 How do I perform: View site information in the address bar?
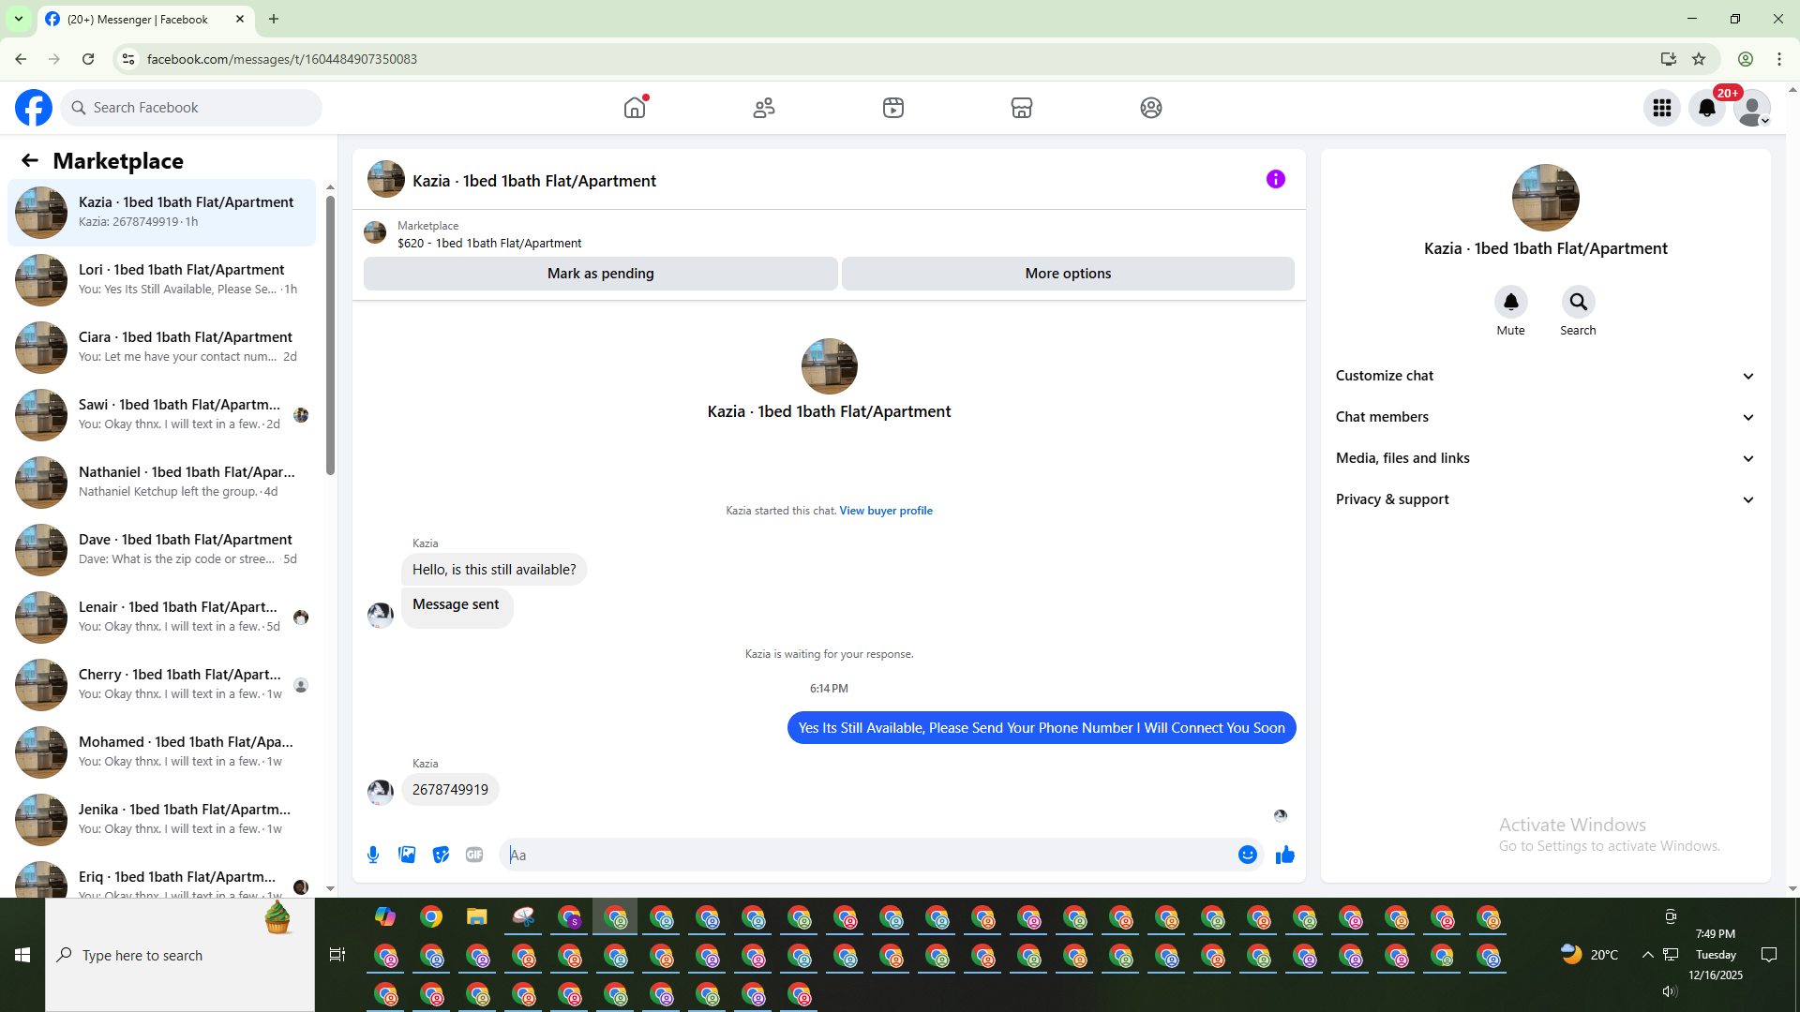[128, 59]
